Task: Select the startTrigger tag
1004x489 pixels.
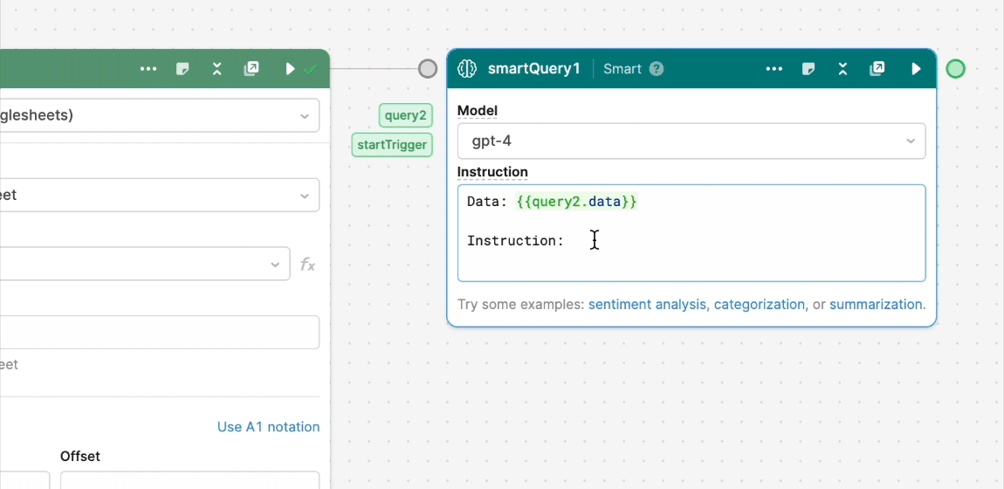Action: click(392, 145)
